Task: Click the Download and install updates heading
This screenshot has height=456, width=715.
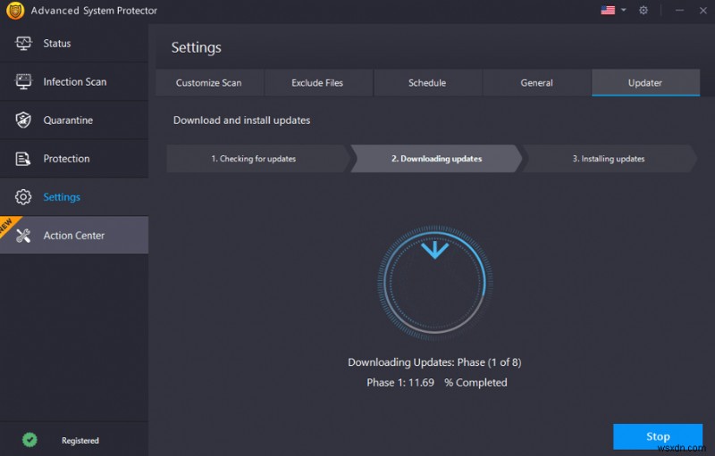Action: tap(241, 120)
